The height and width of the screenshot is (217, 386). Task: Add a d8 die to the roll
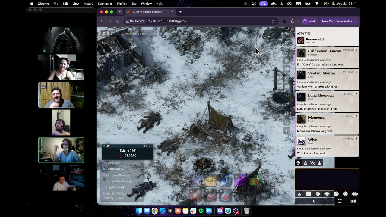tap(318, 194)
